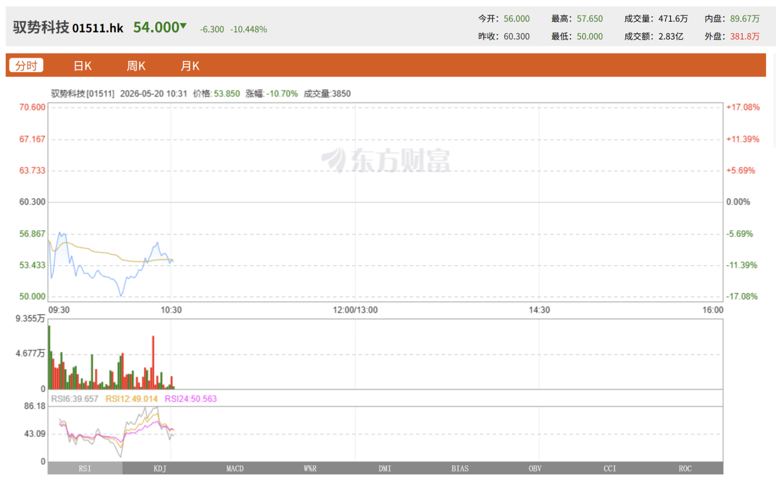Viewport: 776px width, 480px height.
Task: Click the RSI6:39.657 readout
Action: click(x=74, y=399)
